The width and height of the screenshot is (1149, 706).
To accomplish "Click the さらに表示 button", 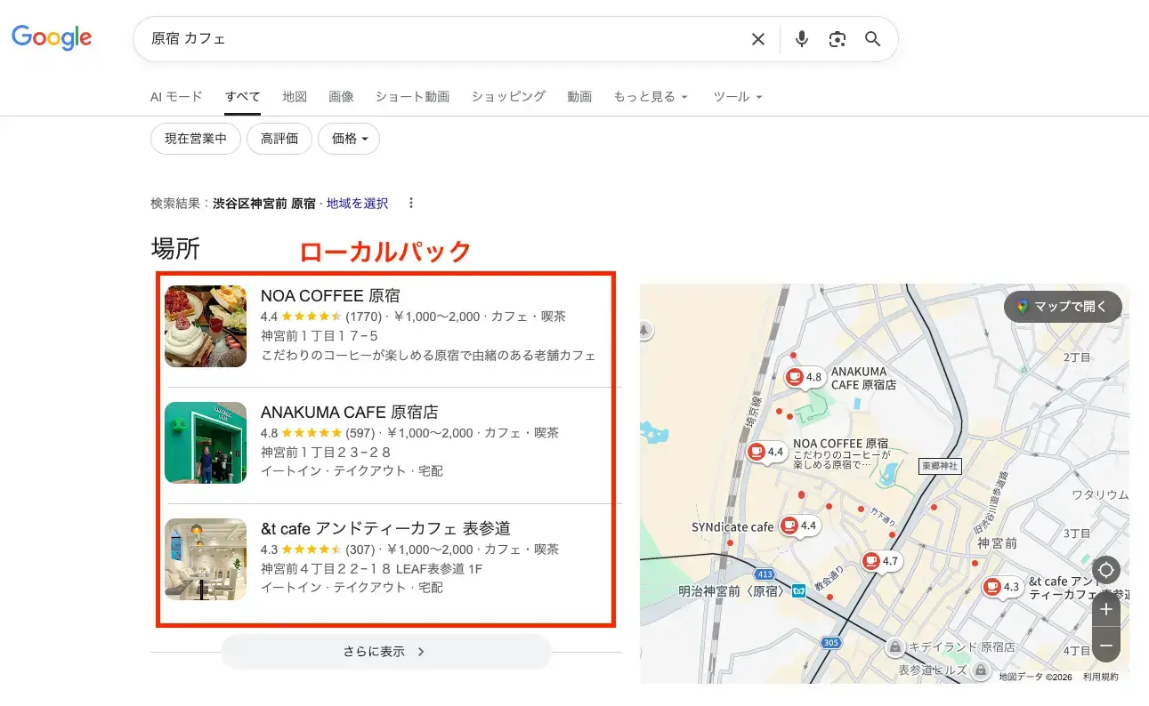I will (385, 652).
